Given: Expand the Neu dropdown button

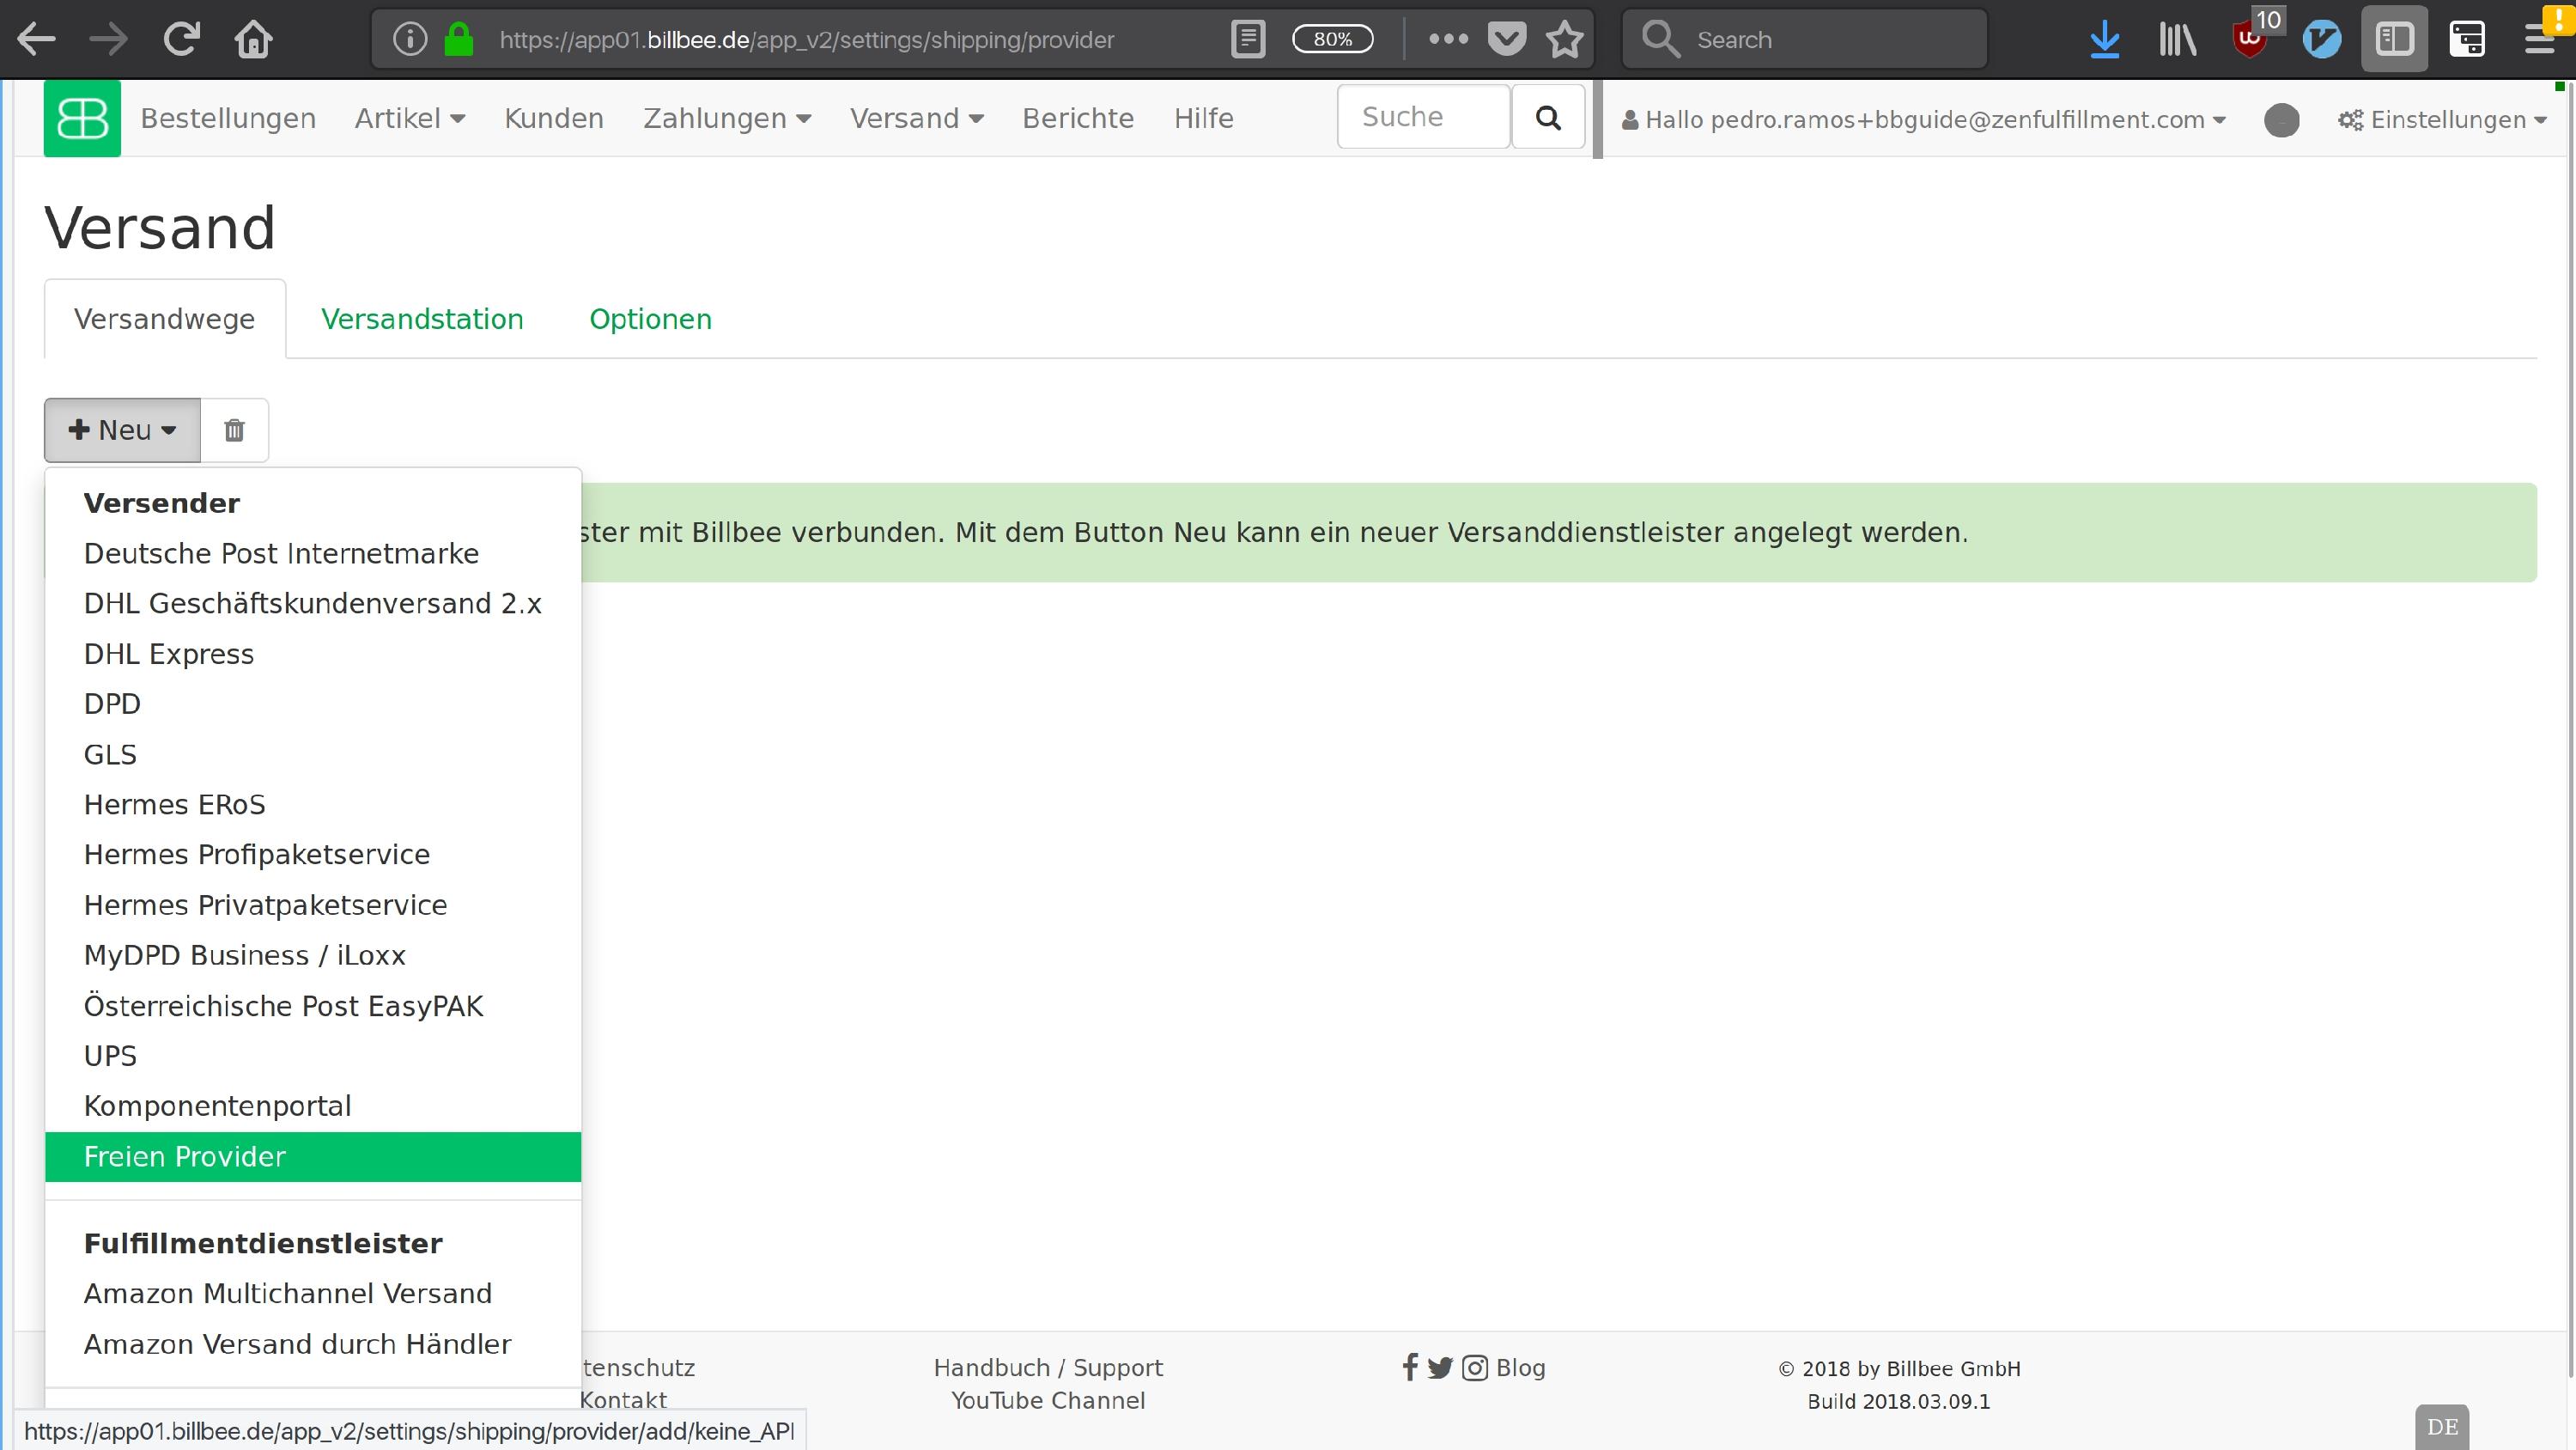Looking at the screenshot, I should coord(121,430).
